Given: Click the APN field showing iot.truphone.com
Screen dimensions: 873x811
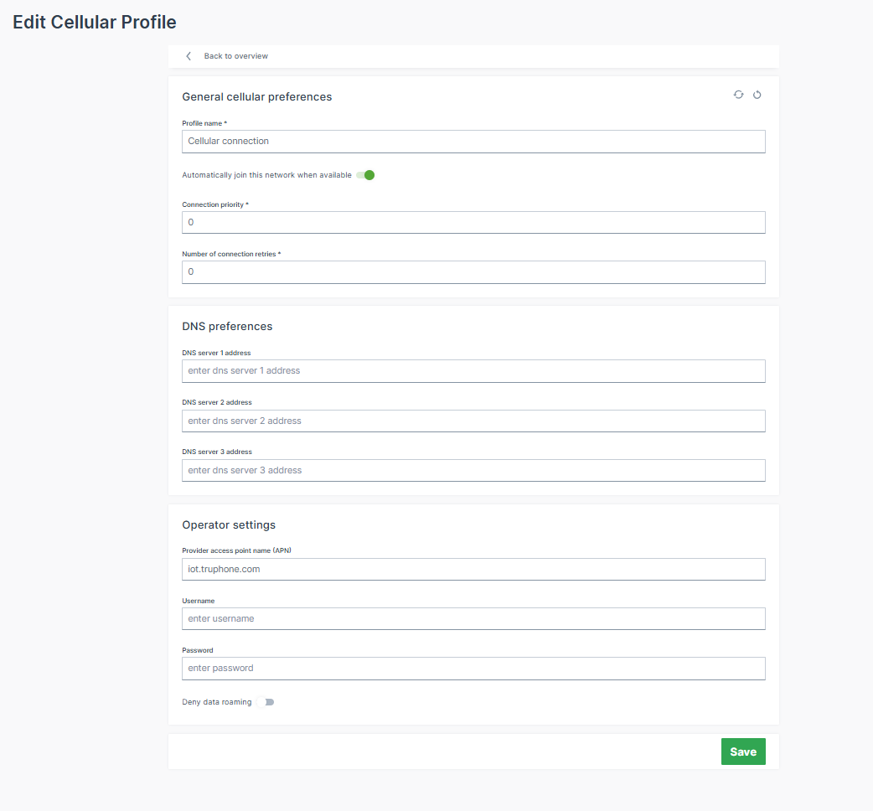Looking at the screenshot, I should (473, 568).
